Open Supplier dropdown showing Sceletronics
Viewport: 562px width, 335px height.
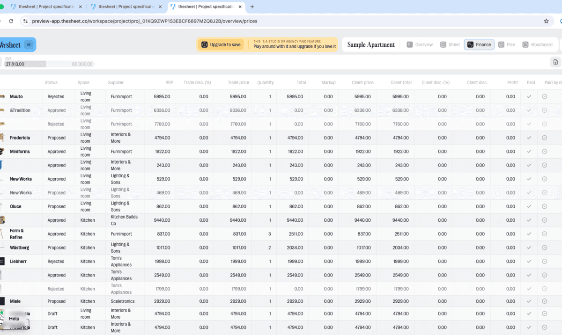[x=124, y=301]
